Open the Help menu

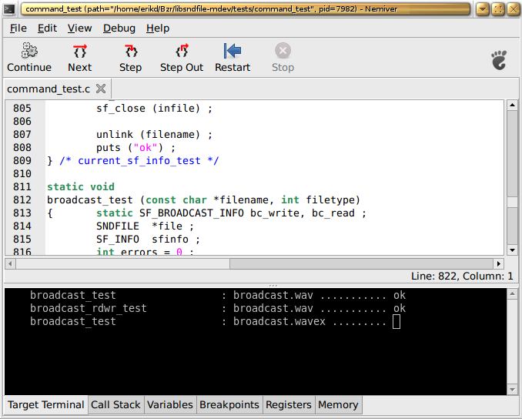pos(158,28)
